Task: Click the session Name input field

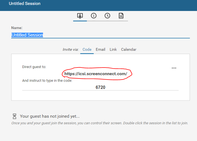Action: [101, 35]
